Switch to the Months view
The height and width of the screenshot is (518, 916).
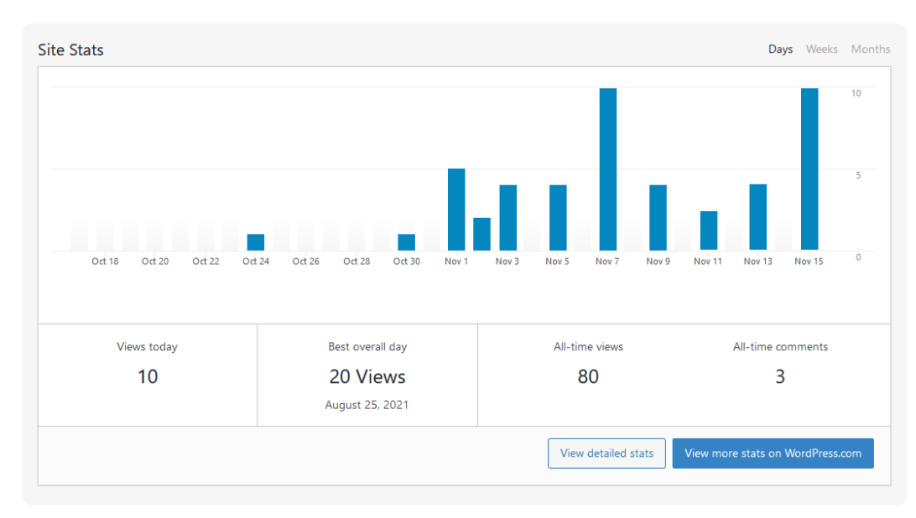[870, 49]
